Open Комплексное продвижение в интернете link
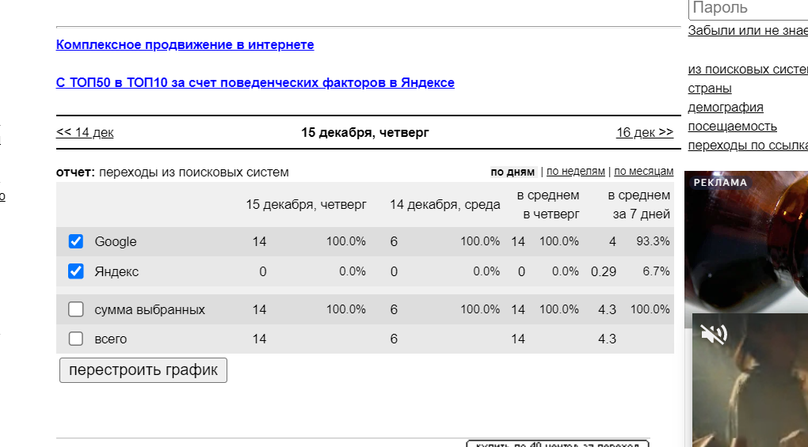 point(185,45)
